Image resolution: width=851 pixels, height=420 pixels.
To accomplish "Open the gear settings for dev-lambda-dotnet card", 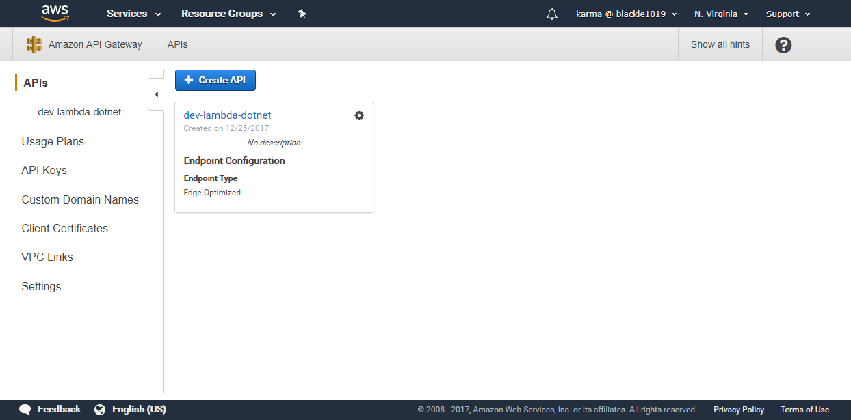I will pyautogui.click(x=359, y=115).
